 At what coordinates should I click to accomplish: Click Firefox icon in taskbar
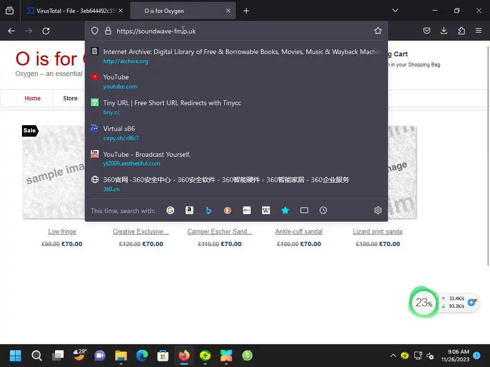[x=184, y=356]
